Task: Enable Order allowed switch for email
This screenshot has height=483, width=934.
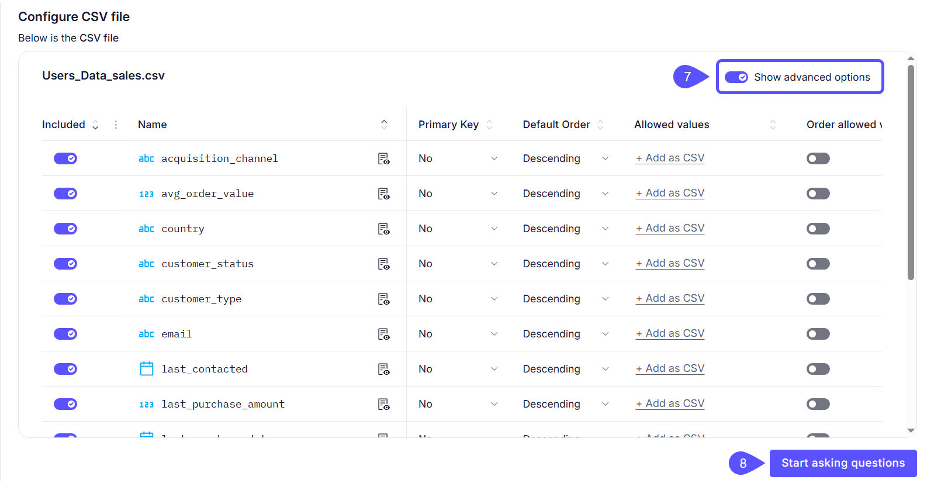Action: (x=818, y=334)
